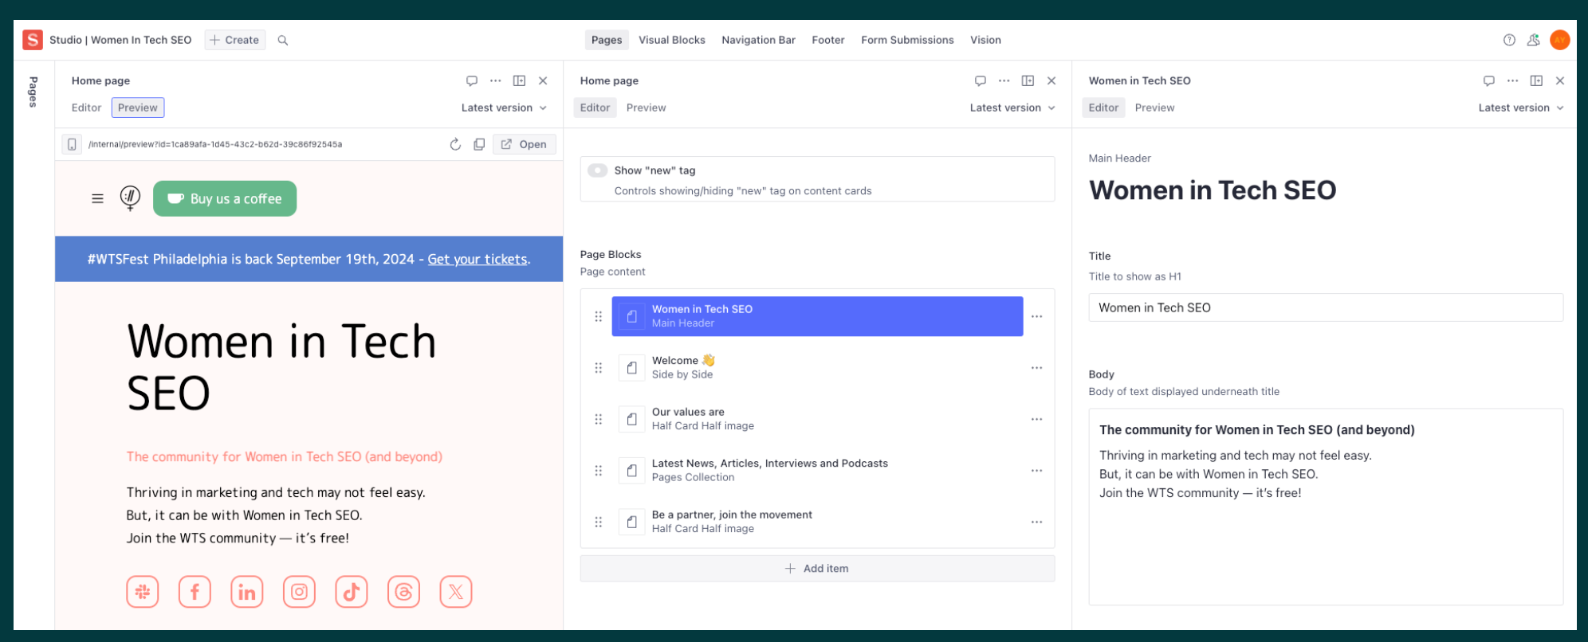
Task: Open comments icon in Women in Tech SEO pane
Action: point(1489,80)
